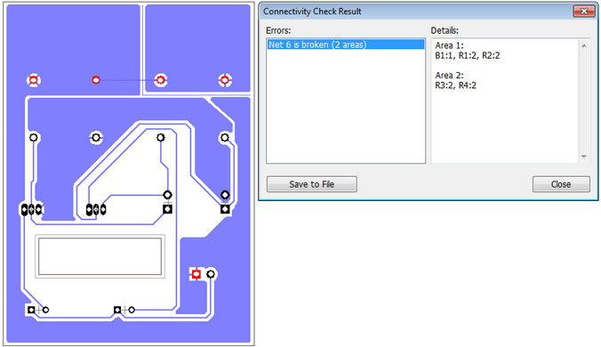The image size is (601, 347).
Task: Click the Save to File button
Action: point(312,184)
